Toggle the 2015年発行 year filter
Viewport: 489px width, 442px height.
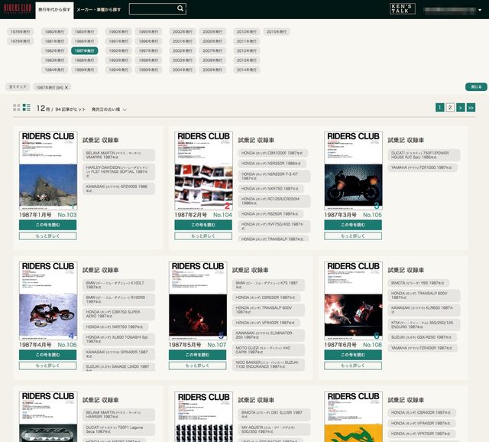point(277,31)
